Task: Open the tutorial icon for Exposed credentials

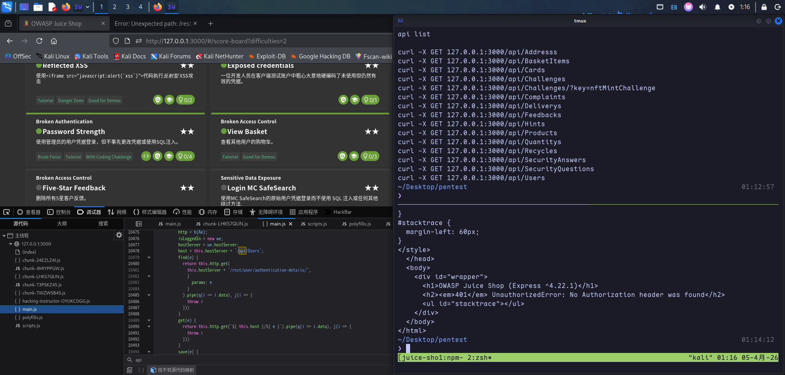Action: pos(355,100)
